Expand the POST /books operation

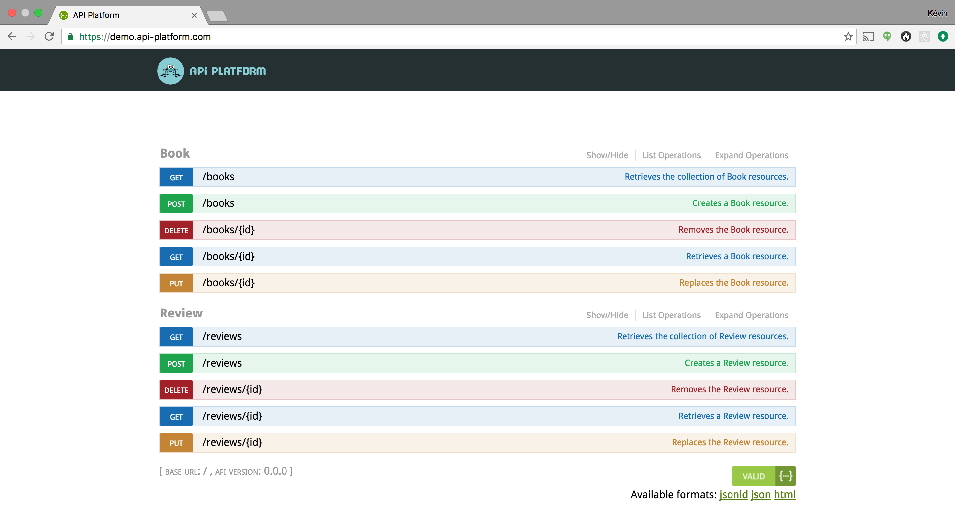(x=477, y=203)
